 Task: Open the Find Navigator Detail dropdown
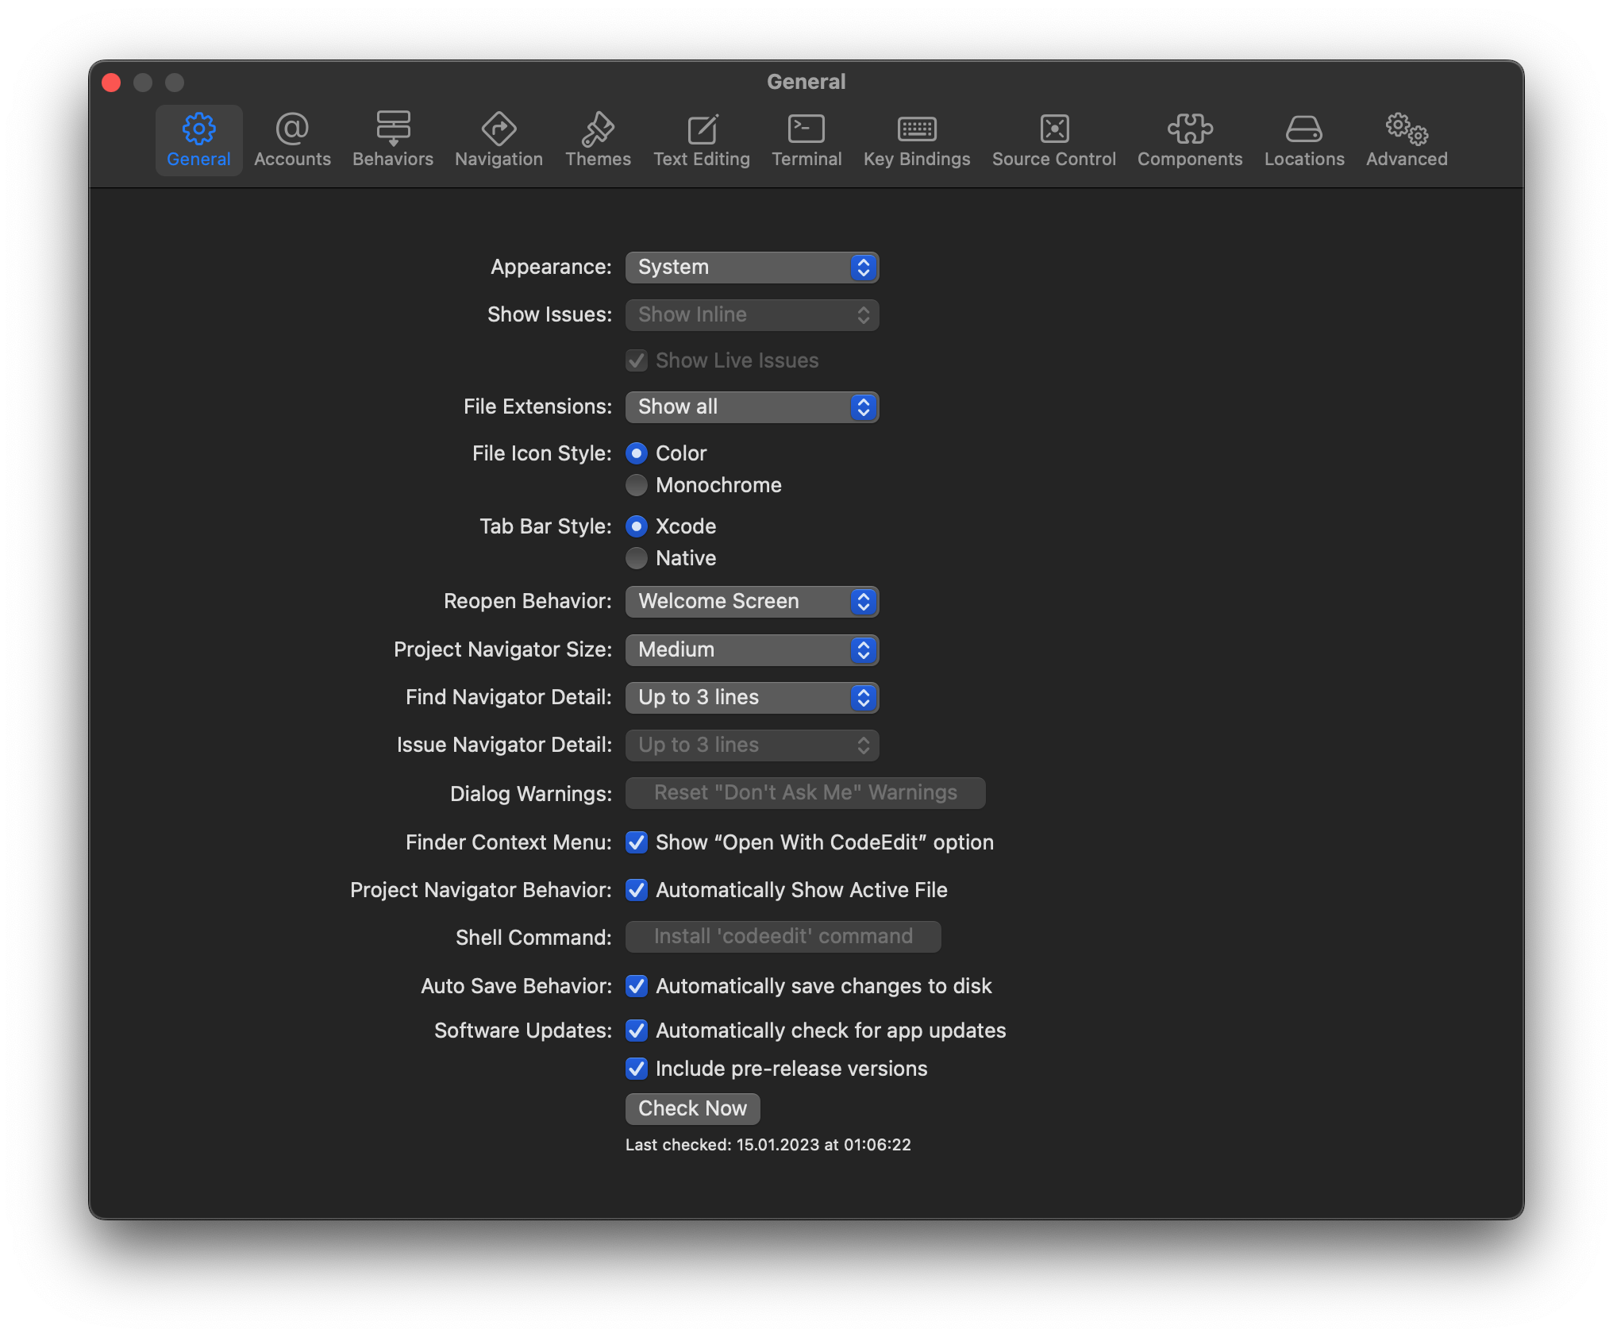pyautogui.click(x=752, y=698)
